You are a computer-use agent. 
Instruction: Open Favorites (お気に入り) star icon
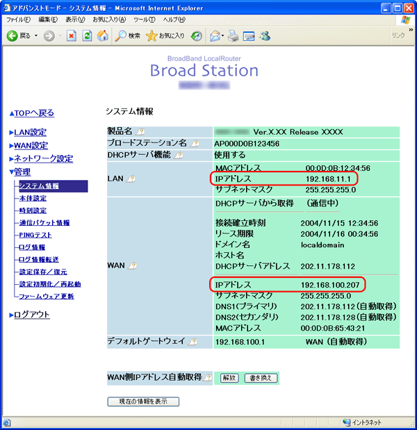pos(152,36)
